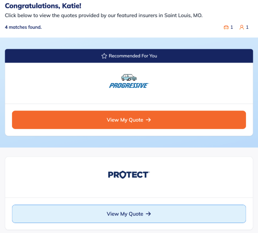Click the Progressive wordmark logo
258x233 pixels.
(129, 85)
